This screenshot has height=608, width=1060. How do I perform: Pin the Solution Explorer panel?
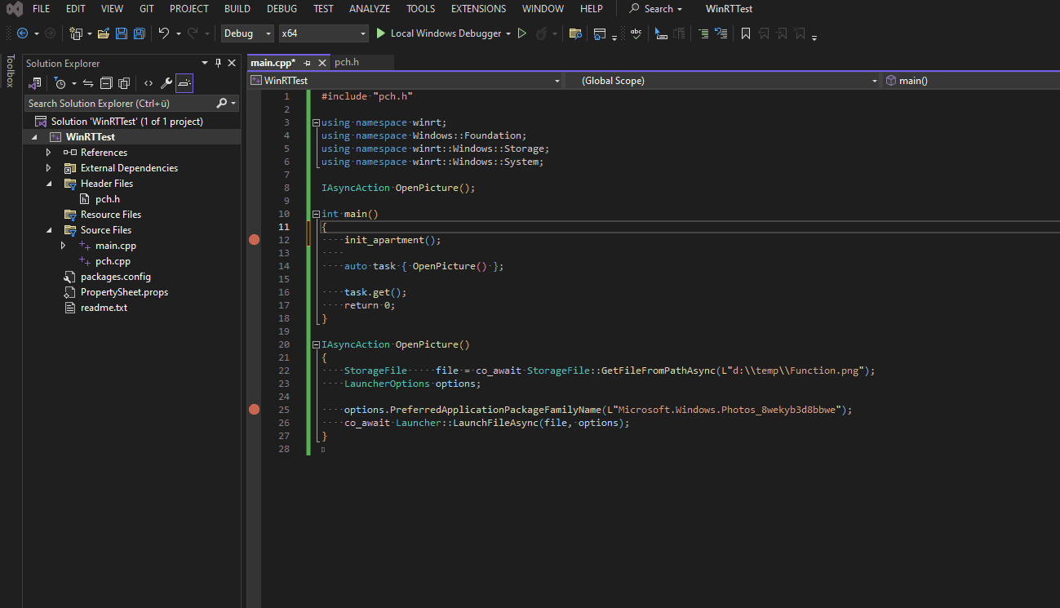click(x=219, y=62)
